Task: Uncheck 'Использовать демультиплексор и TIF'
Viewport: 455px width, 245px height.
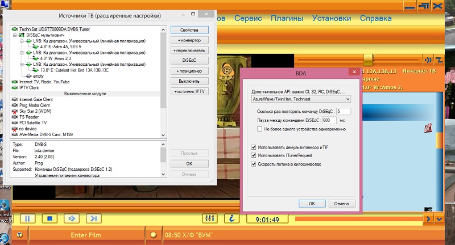Action: (253, 147)
